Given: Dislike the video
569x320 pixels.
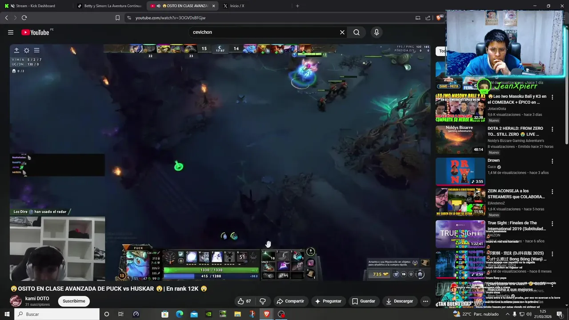Looking at the screenshot, I should click(x=263, y=301).
